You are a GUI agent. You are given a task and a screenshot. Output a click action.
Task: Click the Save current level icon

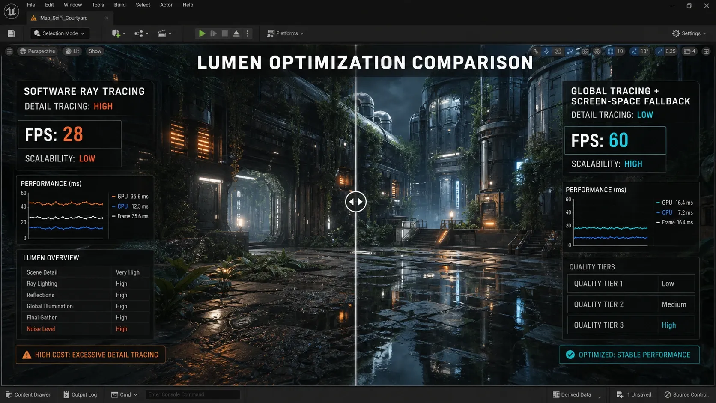tap(11, 33)
